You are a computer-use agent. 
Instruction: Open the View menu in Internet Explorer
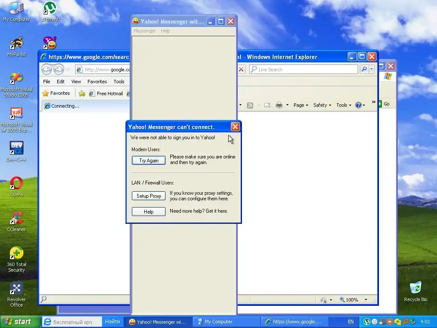pos(76,82)
